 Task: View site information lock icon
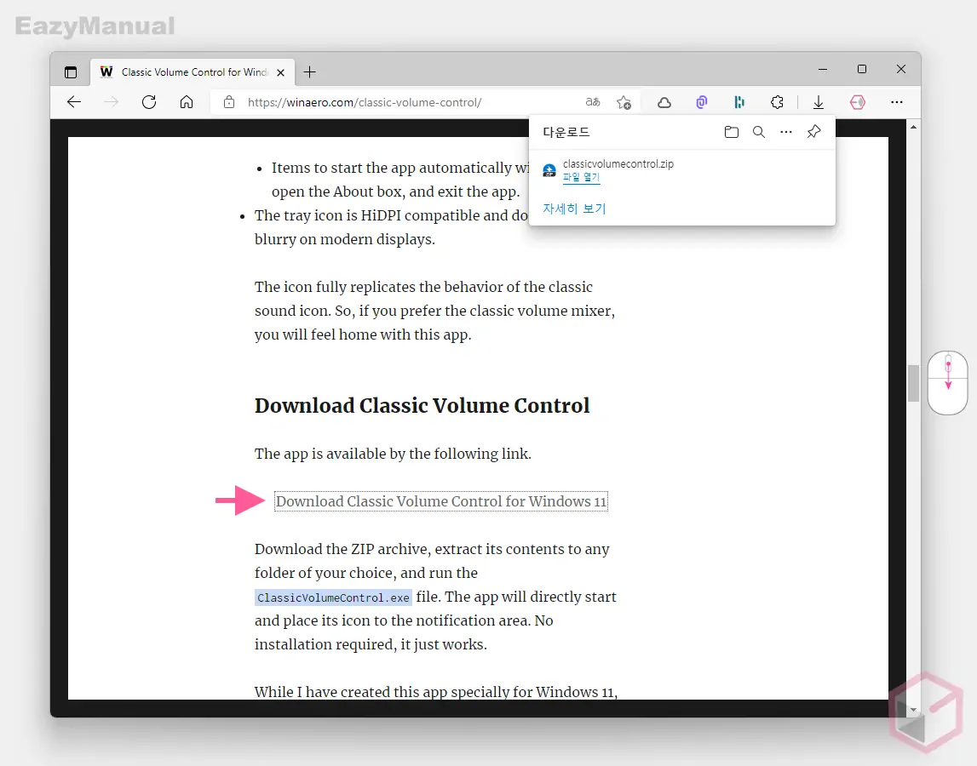tap(228, 102)
